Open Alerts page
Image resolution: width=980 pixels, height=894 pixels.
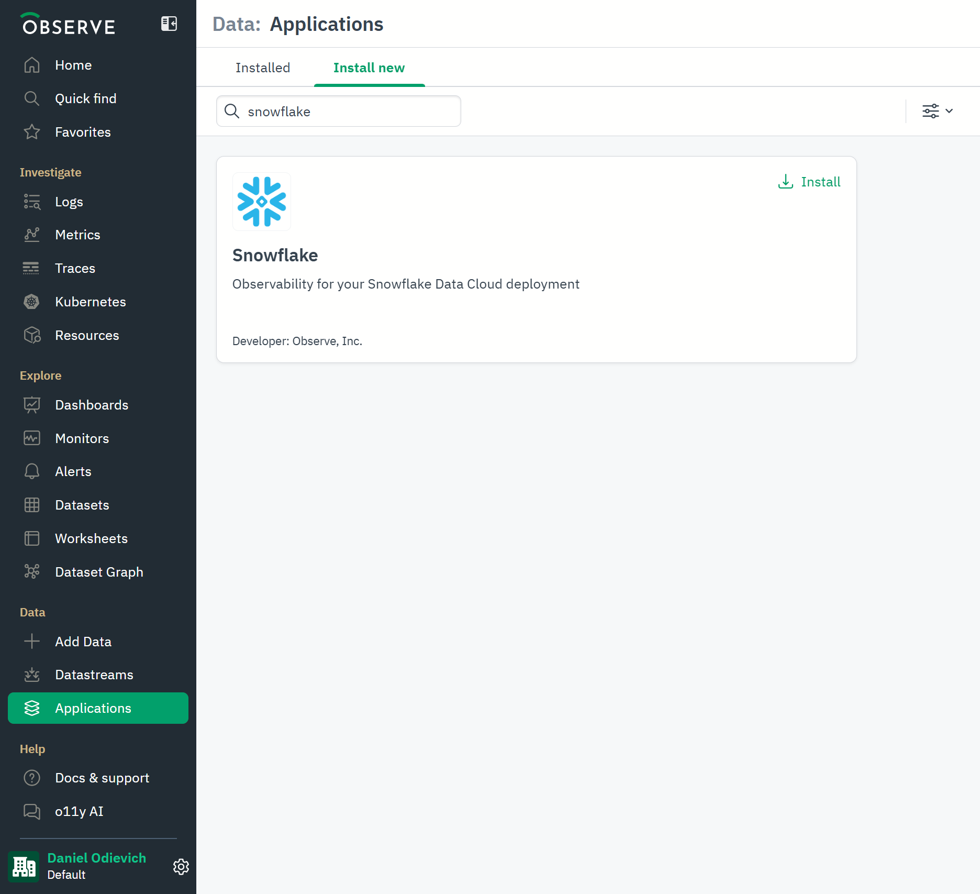click(x=73, y=471)
